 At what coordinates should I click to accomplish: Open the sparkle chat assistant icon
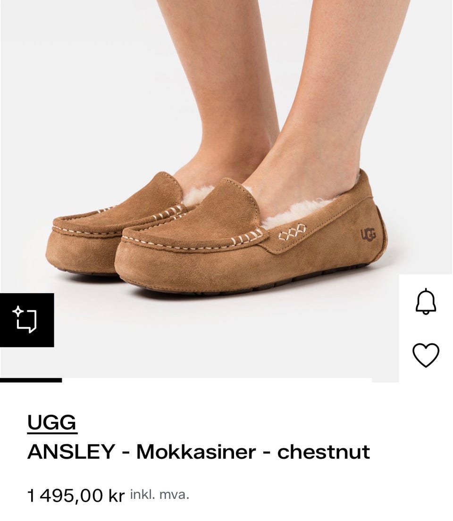25,320
